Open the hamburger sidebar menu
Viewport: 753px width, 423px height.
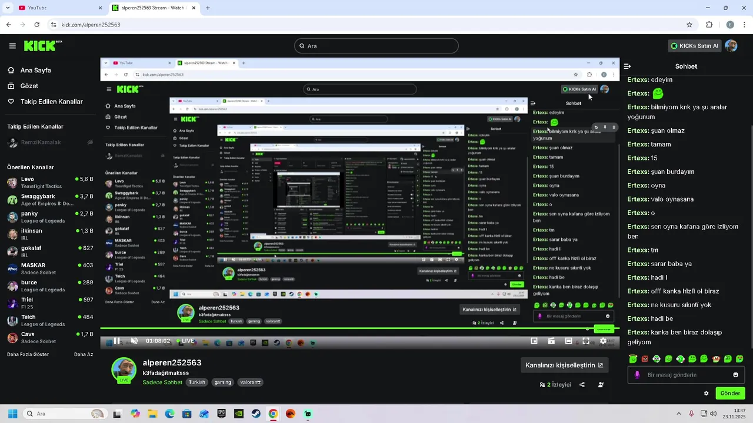(x=12, y=46)
